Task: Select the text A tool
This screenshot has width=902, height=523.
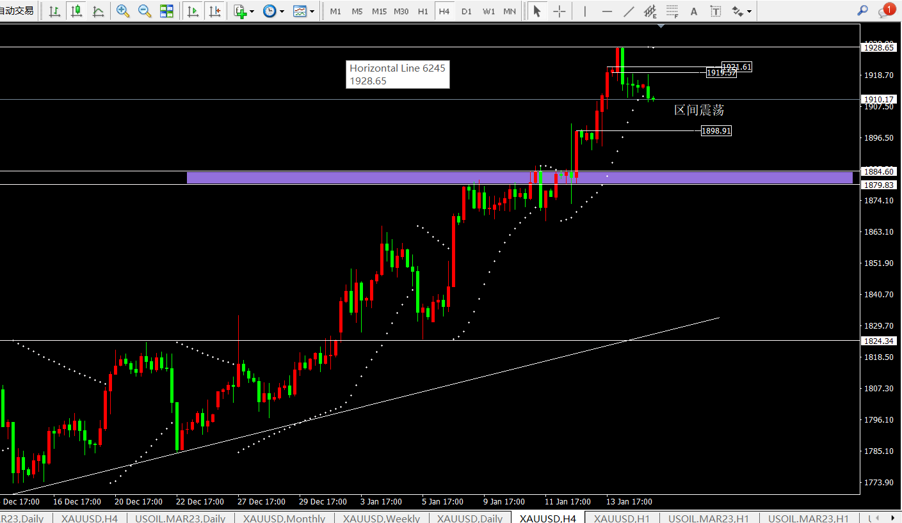Action: click(x=694, y=11)
